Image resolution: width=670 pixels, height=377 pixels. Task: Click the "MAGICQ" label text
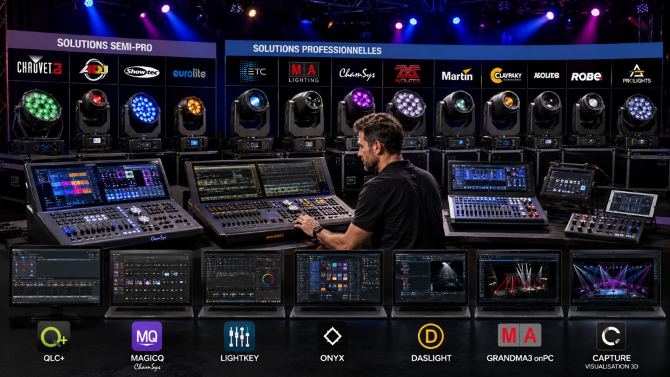pos(147,358)
